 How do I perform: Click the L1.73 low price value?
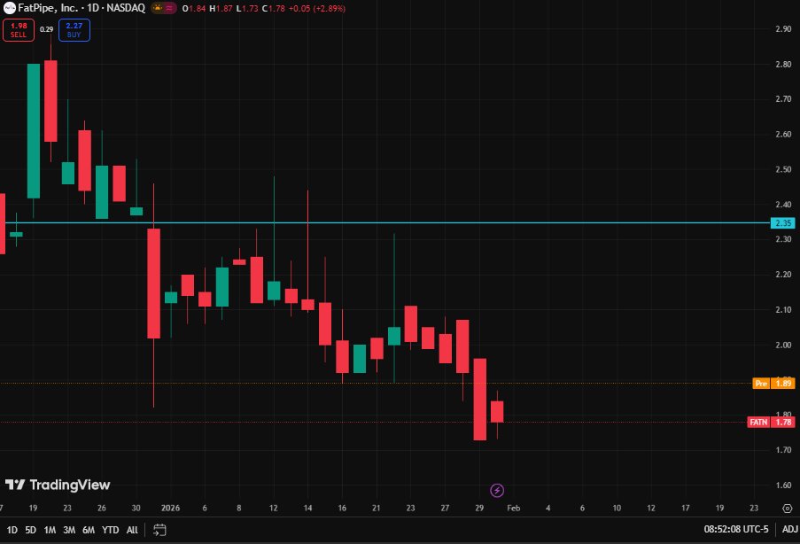point(247,9)
